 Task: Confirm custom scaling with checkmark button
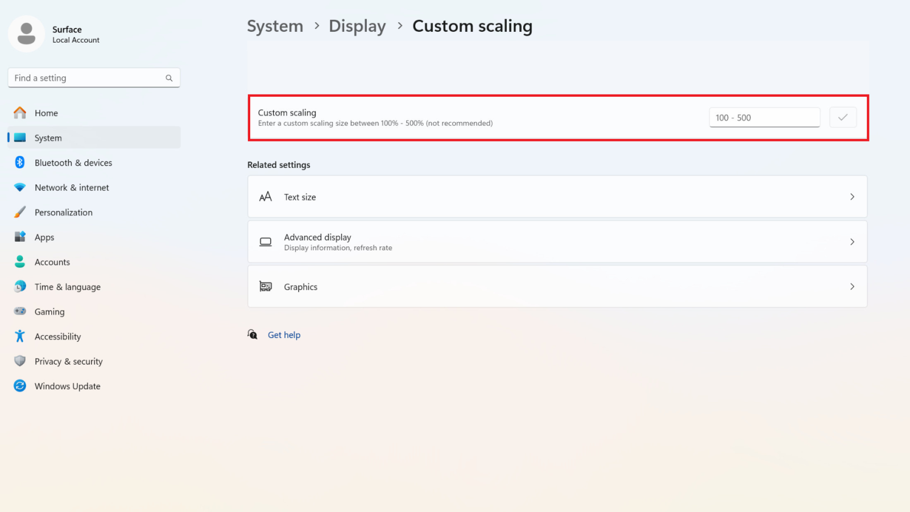[843, 117]
